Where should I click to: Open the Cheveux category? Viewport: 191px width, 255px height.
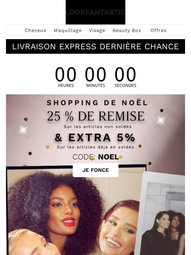pyautogui.click(x=36, y=30)
